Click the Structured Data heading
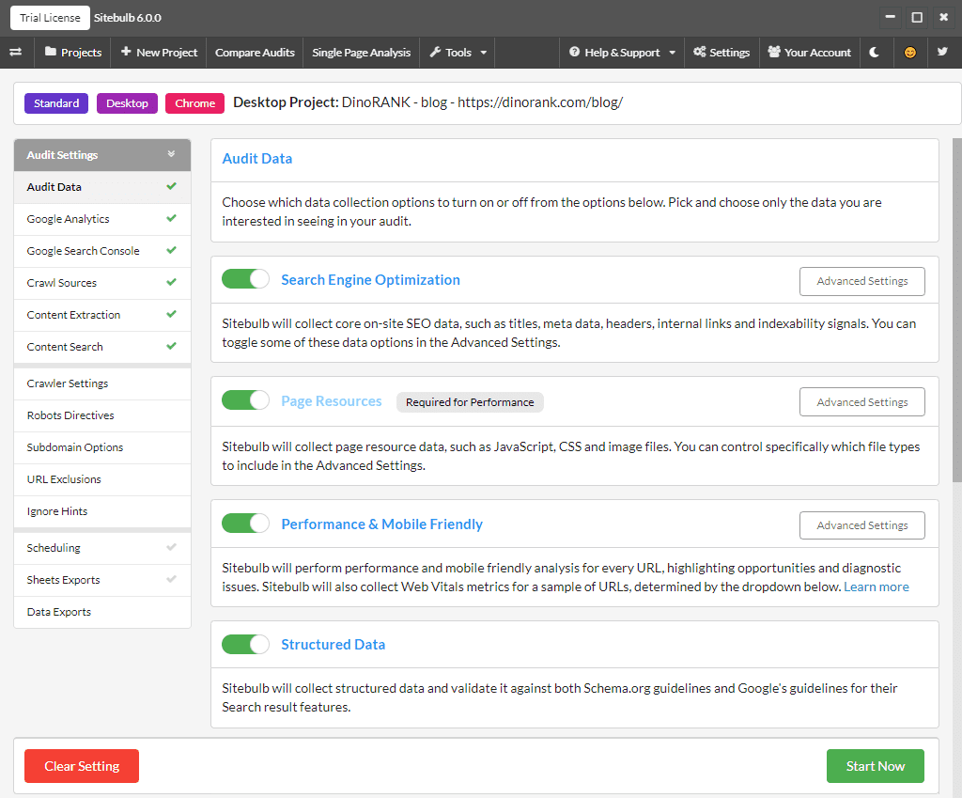The image size is (962, 798). click(x=334, y=645)
